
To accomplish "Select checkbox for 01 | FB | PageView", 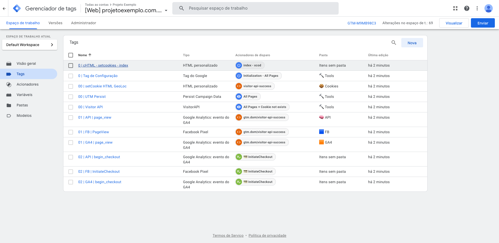I will (71, 132).
